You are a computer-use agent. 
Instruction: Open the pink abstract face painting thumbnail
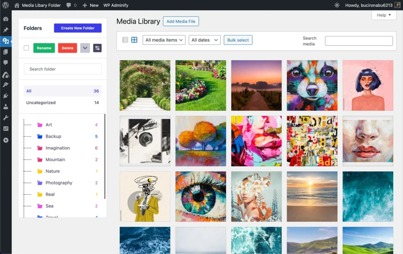tap(256, 141)
